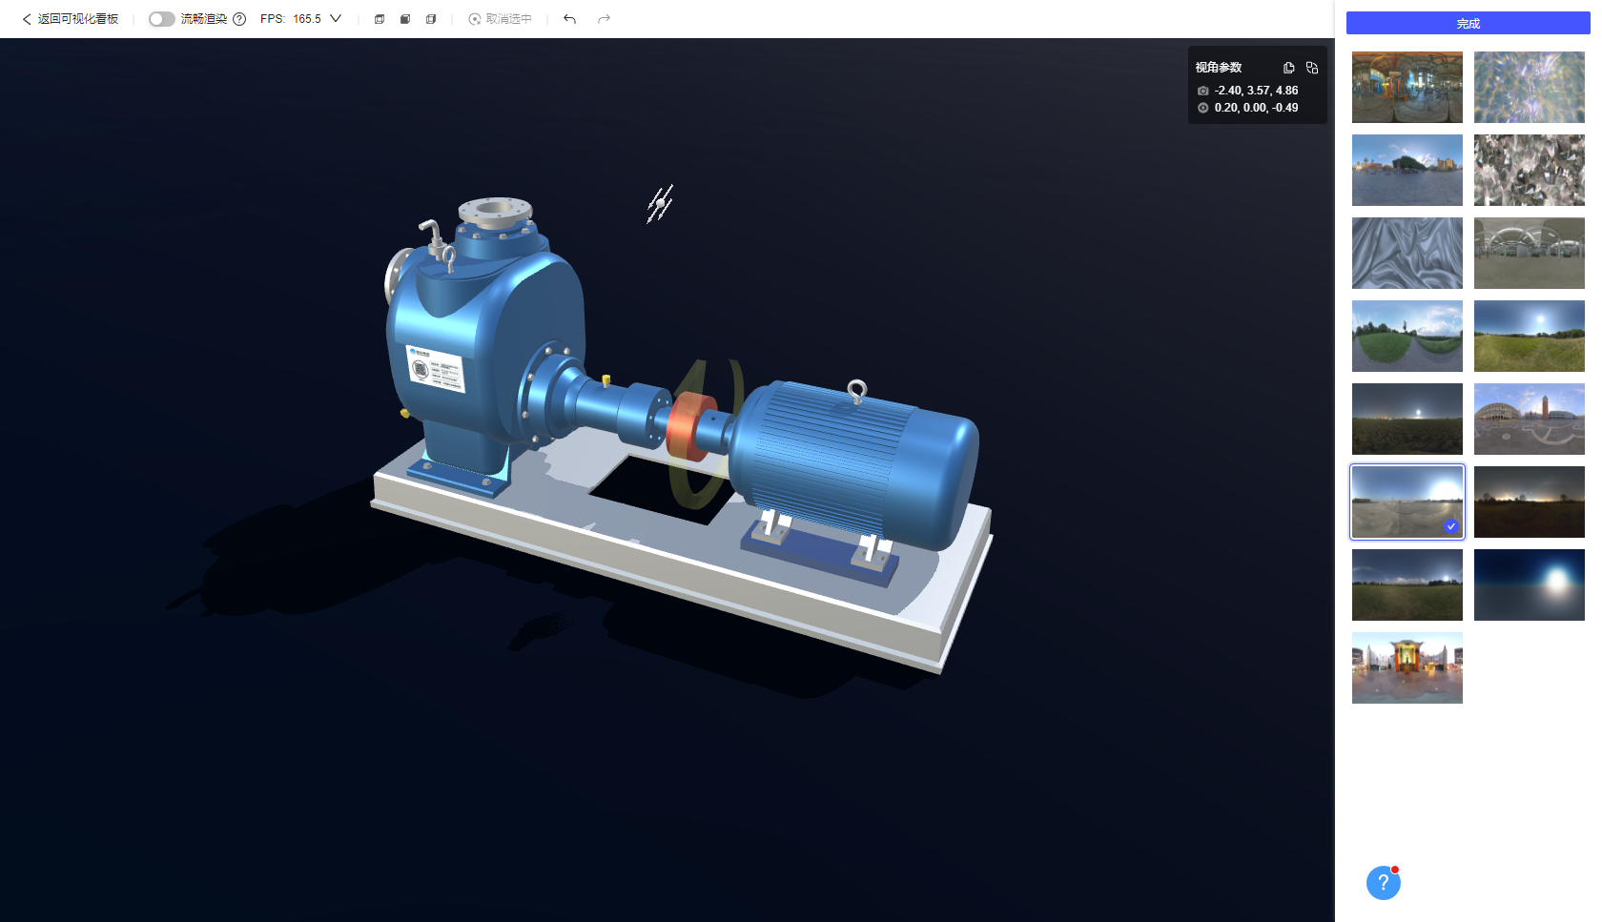This screenshot has width=1602, height=922.
Task: Open the 流畅渲染 help question-mark icon
Action: click(x=239, y=19)
